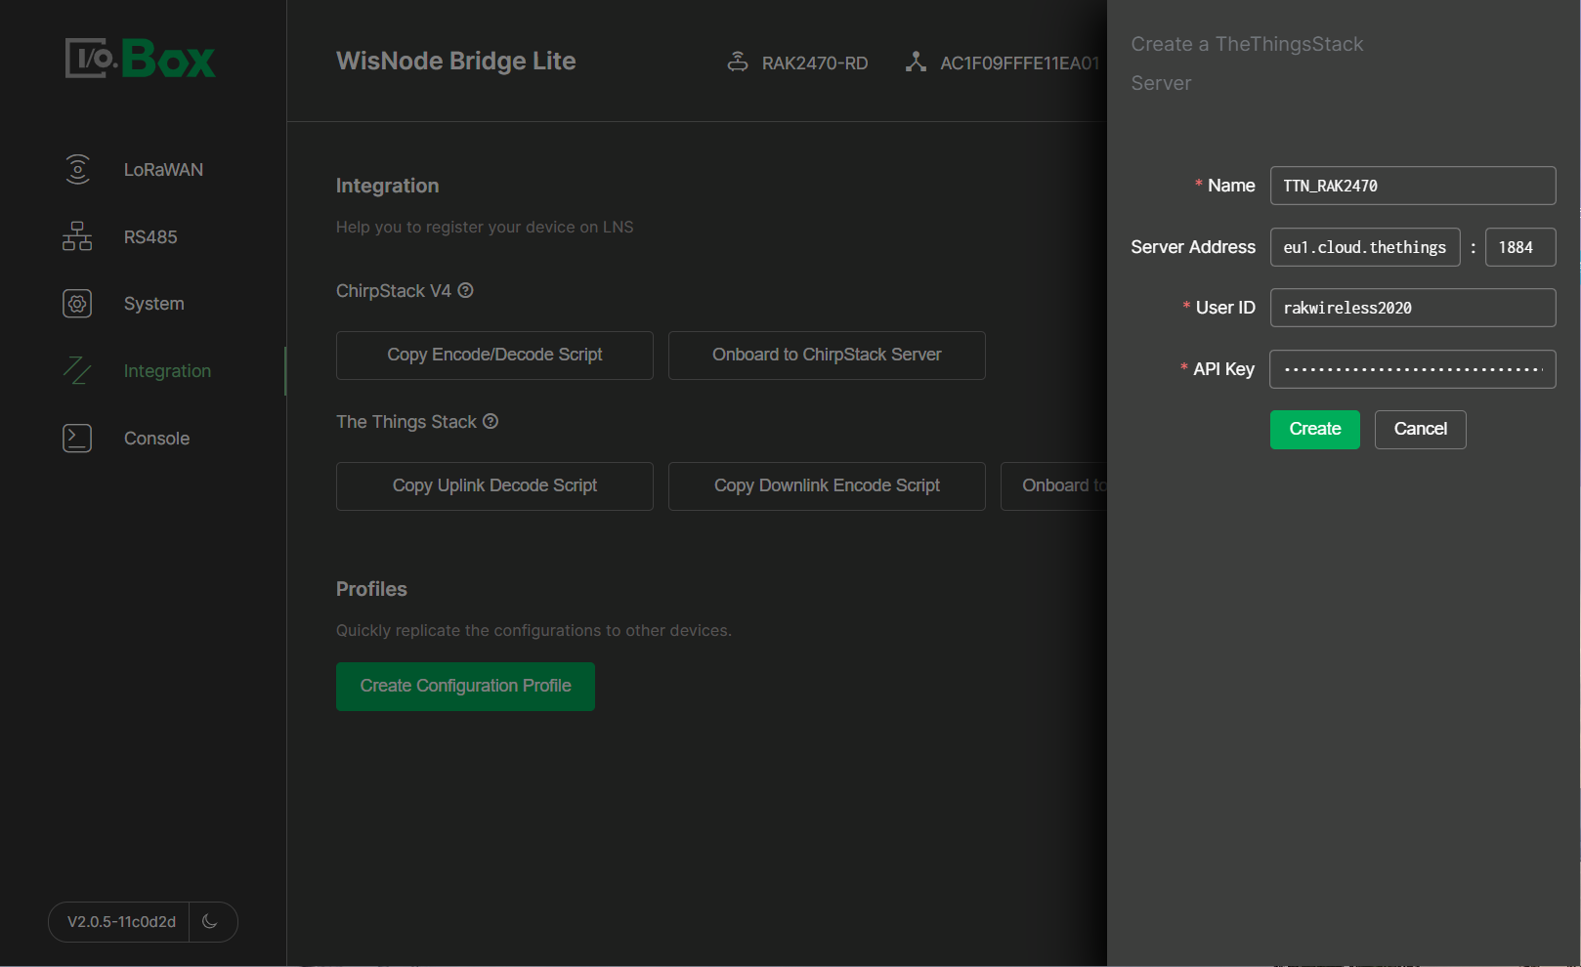Click The Things Stack help icon
Image resolution: width=1581 pixels, height=967 pixels.
coord(491,421)
